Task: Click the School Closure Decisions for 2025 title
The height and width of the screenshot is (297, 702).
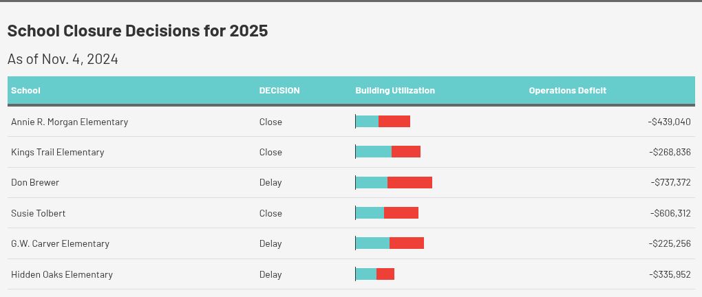Action: 138,31
